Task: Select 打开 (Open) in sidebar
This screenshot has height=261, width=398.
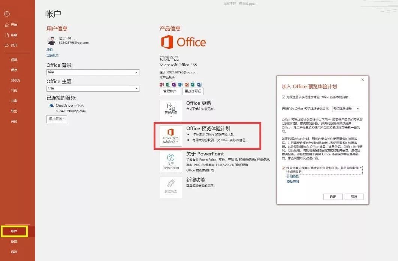Action: [11, 45]
